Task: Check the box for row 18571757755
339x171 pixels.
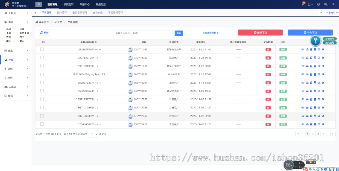Action: pyautogui.click(x=42, y=99)
